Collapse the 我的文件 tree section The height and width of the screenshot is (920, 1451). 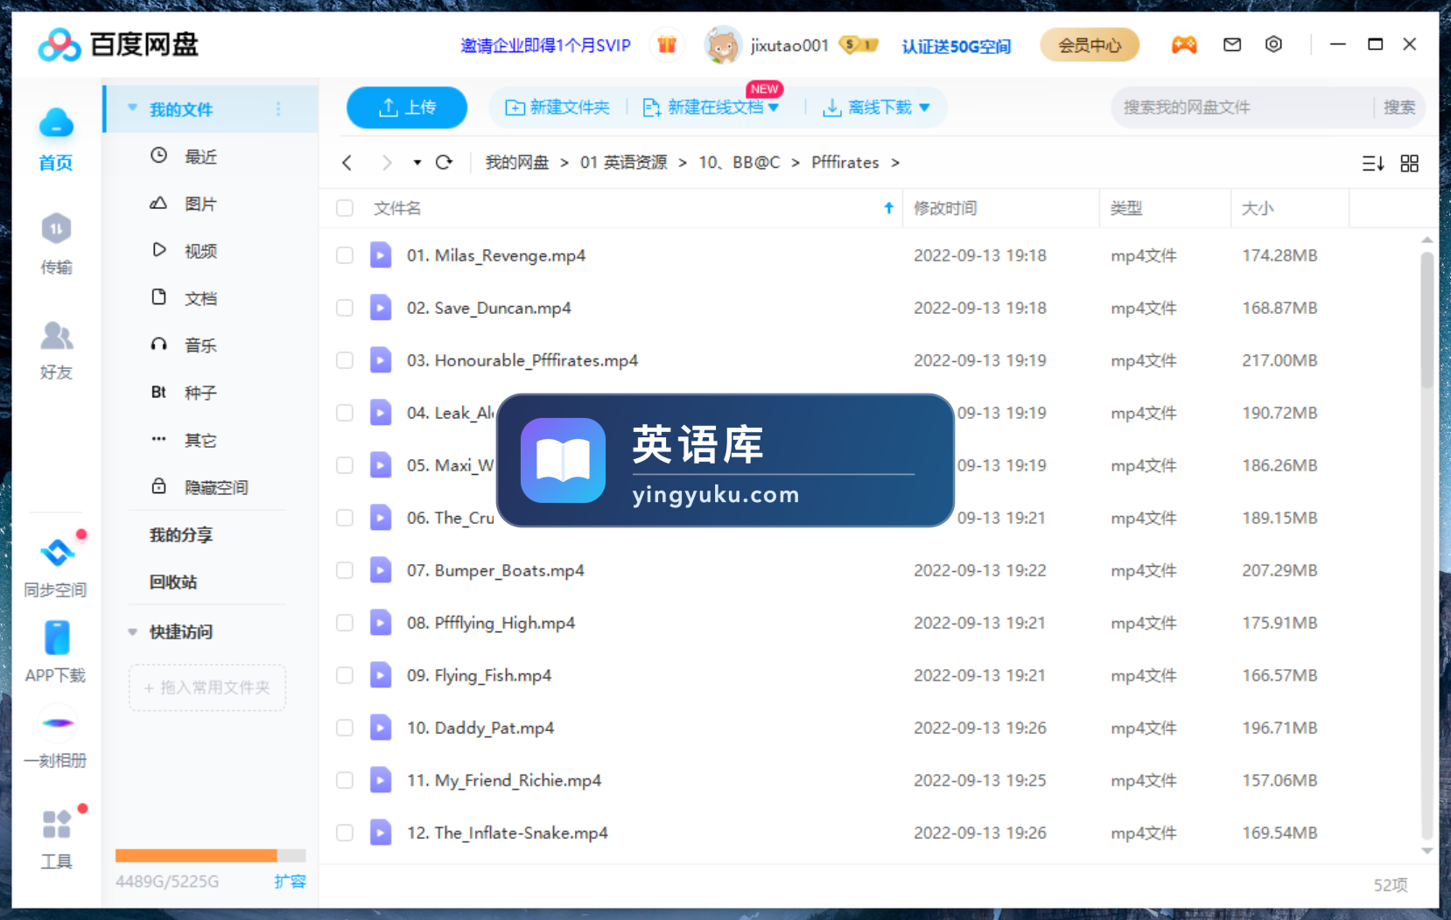[132, 108]
